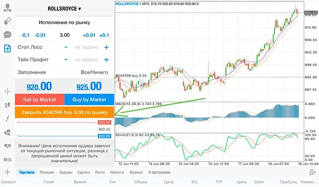
Task: Activate the crosshair cursor tool
Action: click(x=8, y=91)
